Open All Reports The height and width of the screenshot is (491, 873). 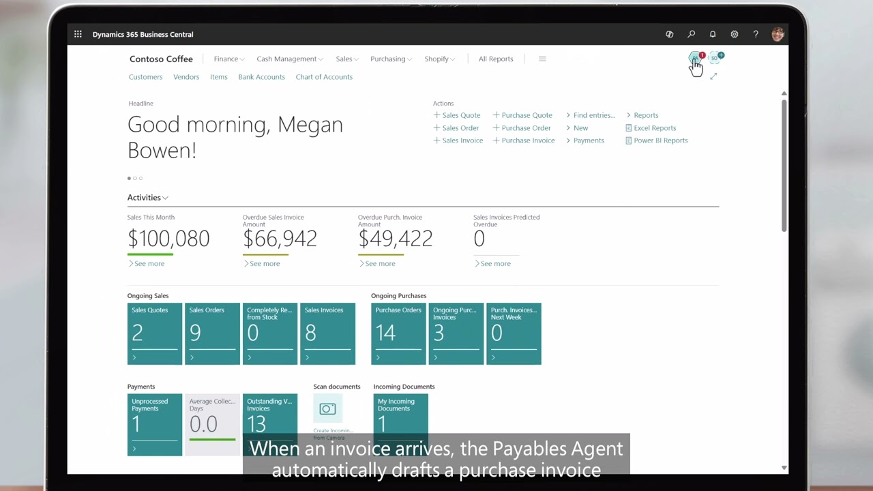click(496, 59)
